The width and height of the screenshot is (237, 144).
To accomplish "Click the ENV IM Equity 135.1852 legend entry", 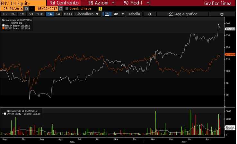I will (16, 26).
